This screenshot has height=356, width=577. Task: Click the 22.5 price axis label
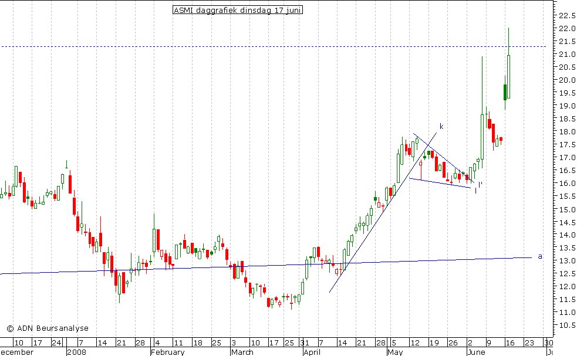click(x=567, y=15)
